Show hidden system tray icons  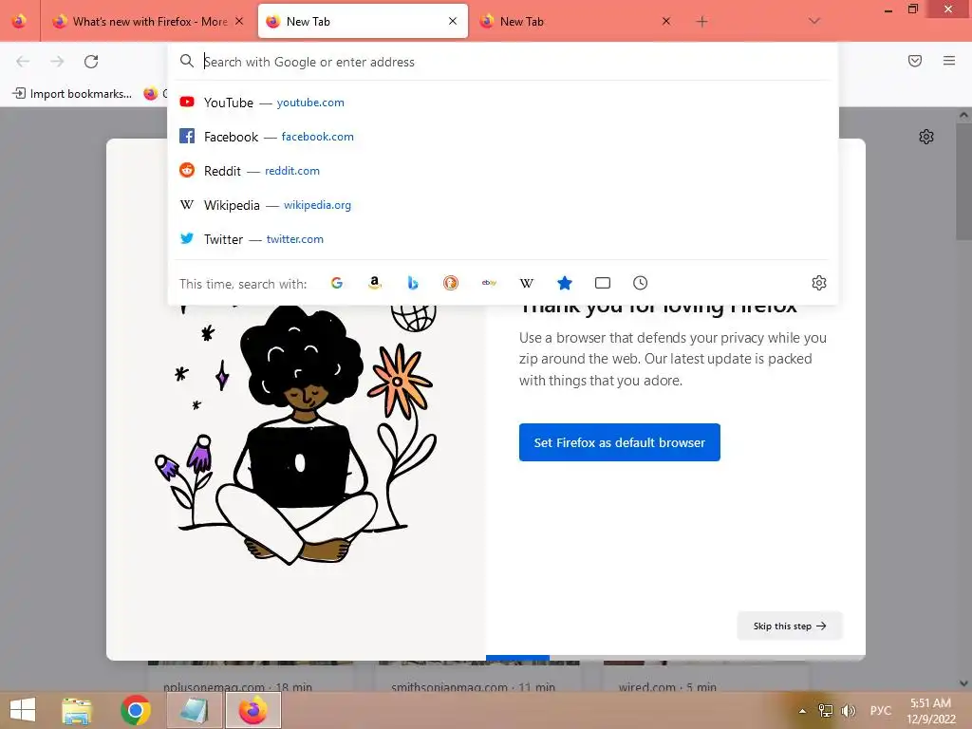coord(802,711)
